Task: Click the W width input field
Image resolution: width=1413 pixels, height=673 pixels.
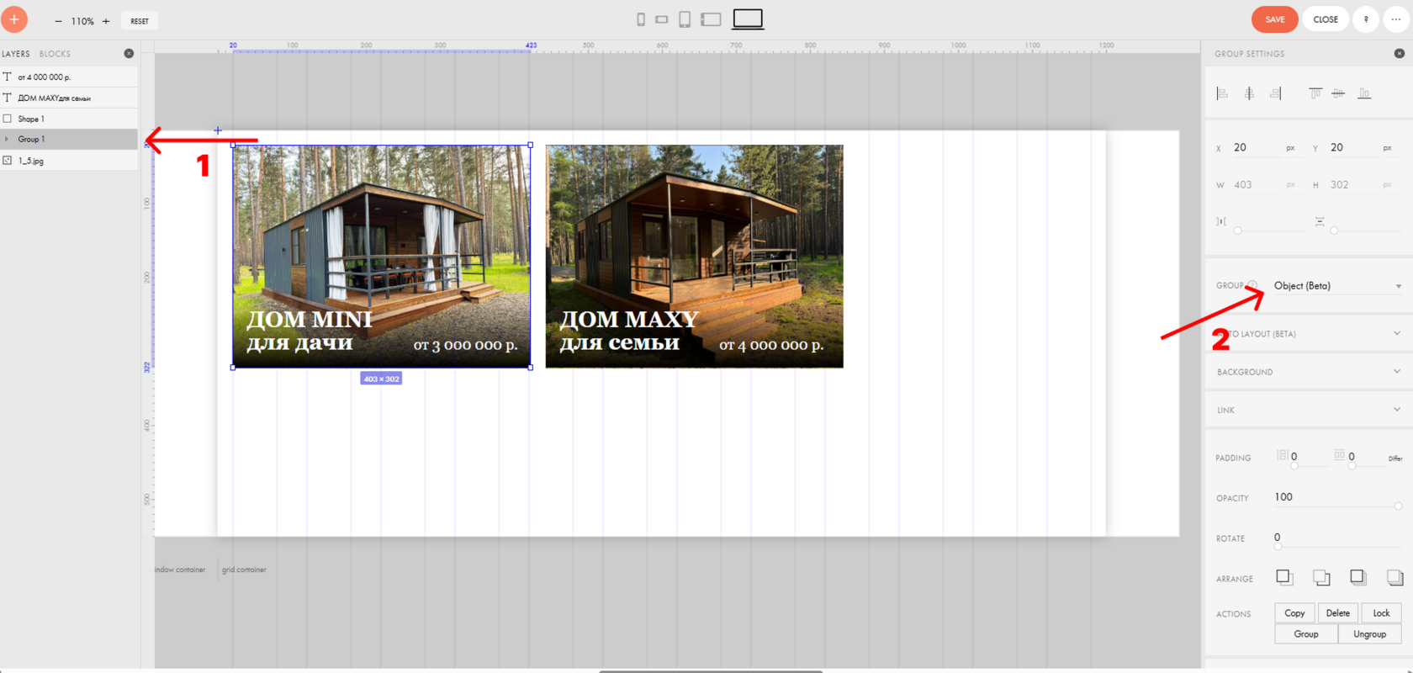Action: point(1257,184)
